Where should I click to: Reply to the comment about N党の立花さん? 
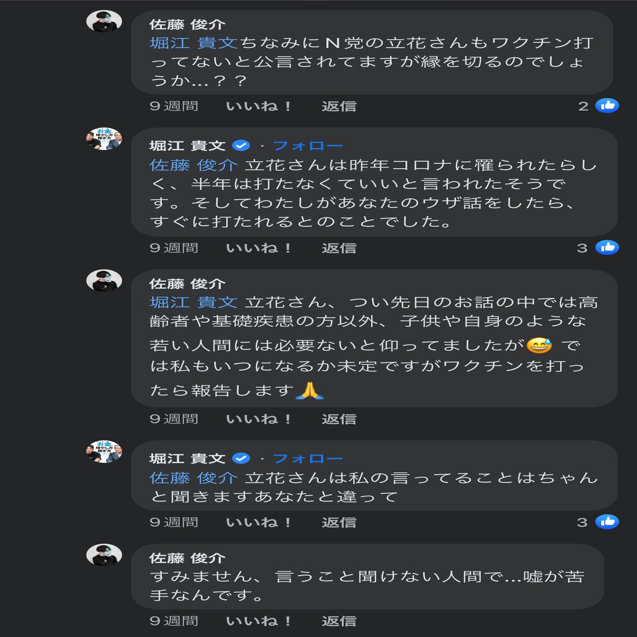339,106
